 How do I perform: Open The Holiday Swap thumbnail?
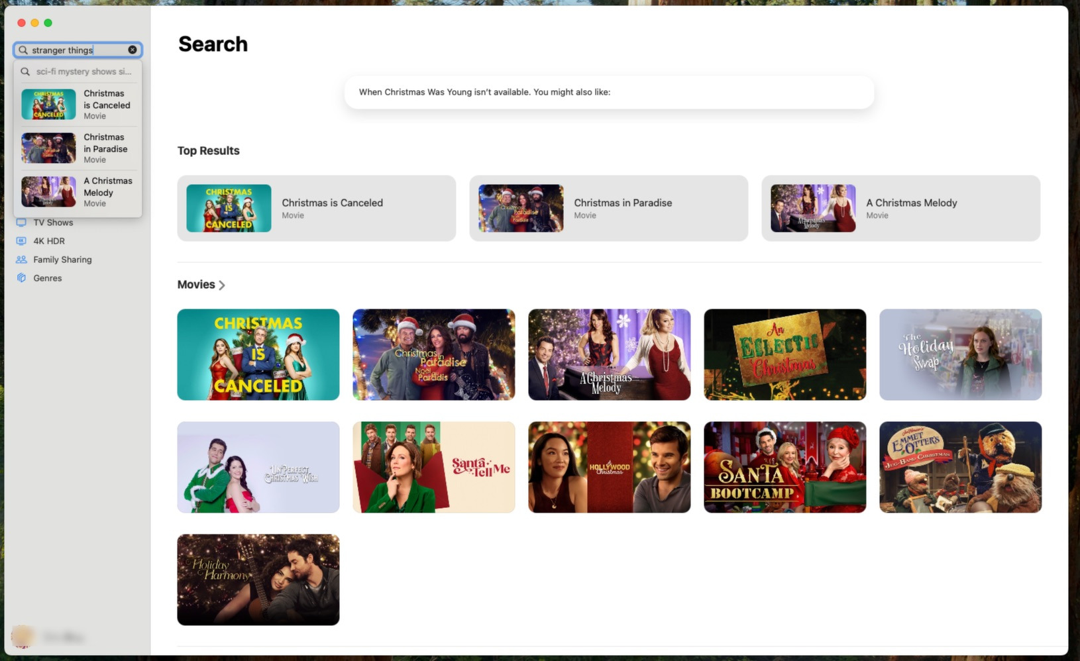[x=960, y=354]
